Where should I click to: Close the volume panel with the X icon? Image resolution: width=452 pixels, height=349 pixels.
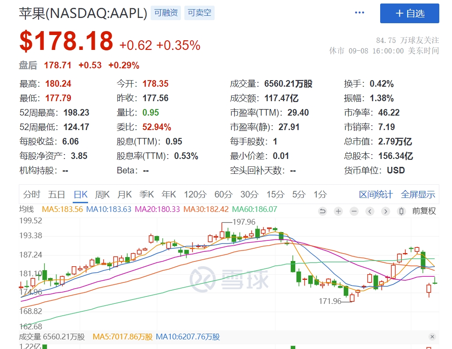click(x=432, y=337)
